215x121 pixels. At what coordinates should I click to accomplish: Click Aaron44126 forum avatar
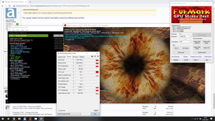click(11, 13)
